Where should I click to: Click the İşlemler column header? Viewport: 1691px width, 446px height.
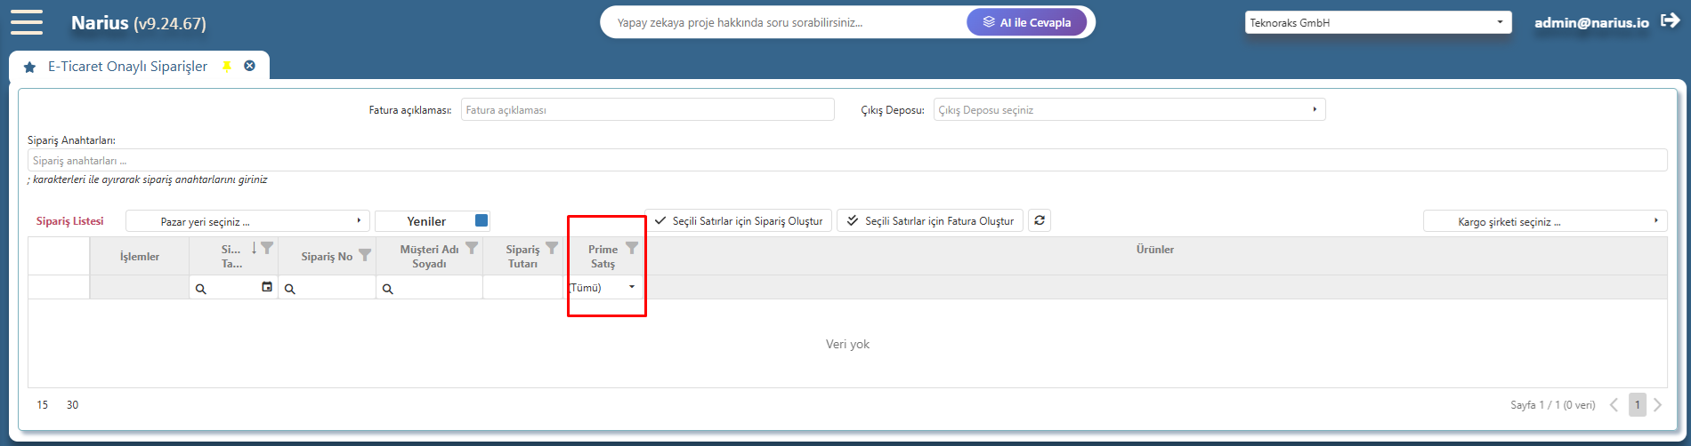[x=140, y=256]
